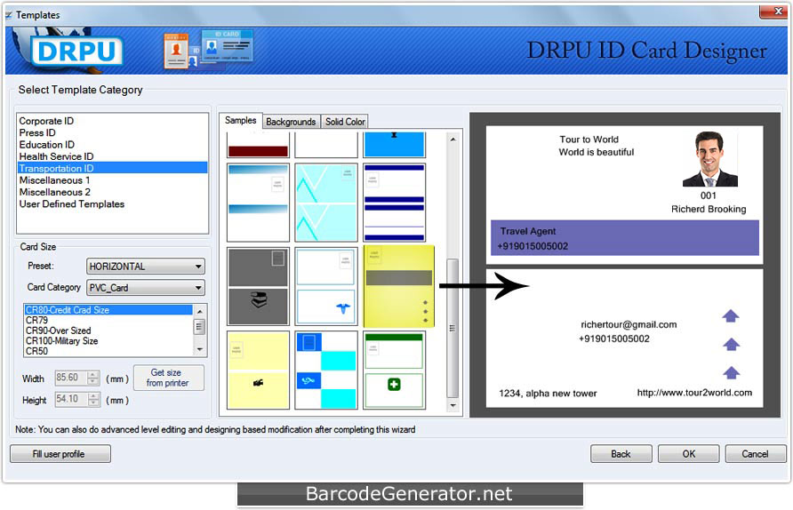Click Get size from printer button
793x510 pixels.
click(168, 378)
